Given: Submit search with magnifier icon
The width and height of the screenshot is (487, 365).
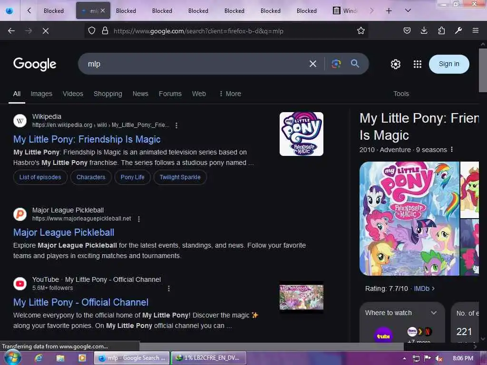Looking at the screenshot, I should pos(355,64).
